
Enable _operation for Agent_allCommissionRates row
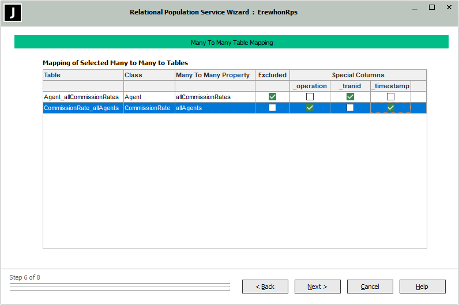310,97
